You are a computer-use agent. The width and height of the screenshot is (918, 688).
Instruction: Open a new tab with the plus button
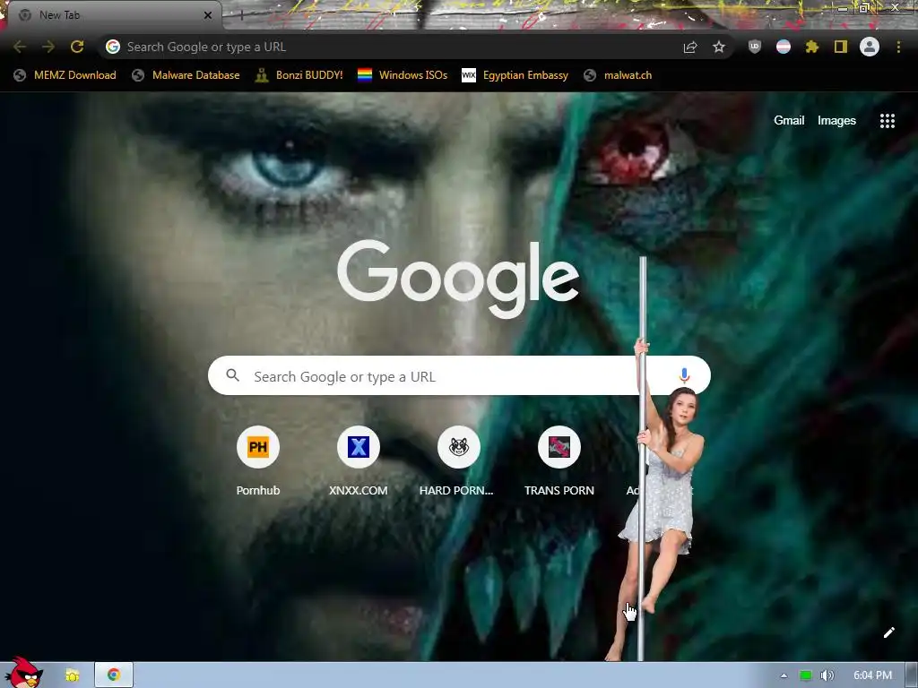(240, 15)
